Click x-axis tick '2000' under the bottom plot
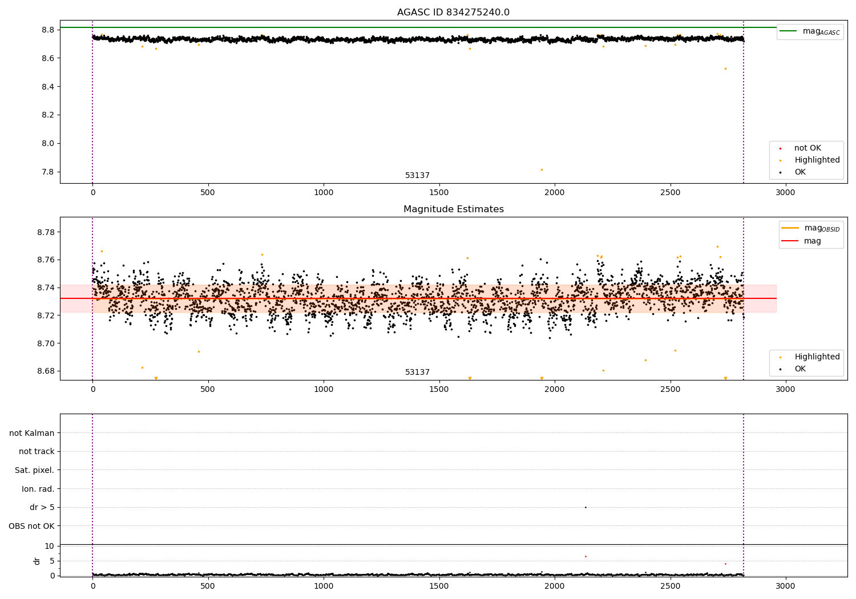 coord(555,586)
